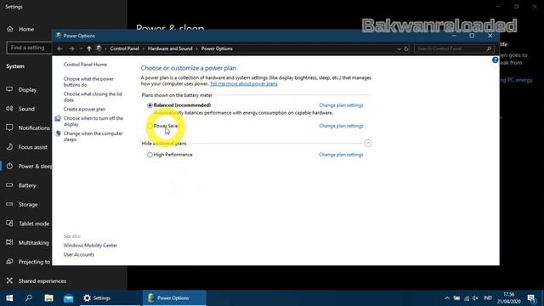Click the Power Options address bar icon
The image size is (544, 306).
(99, 48)
